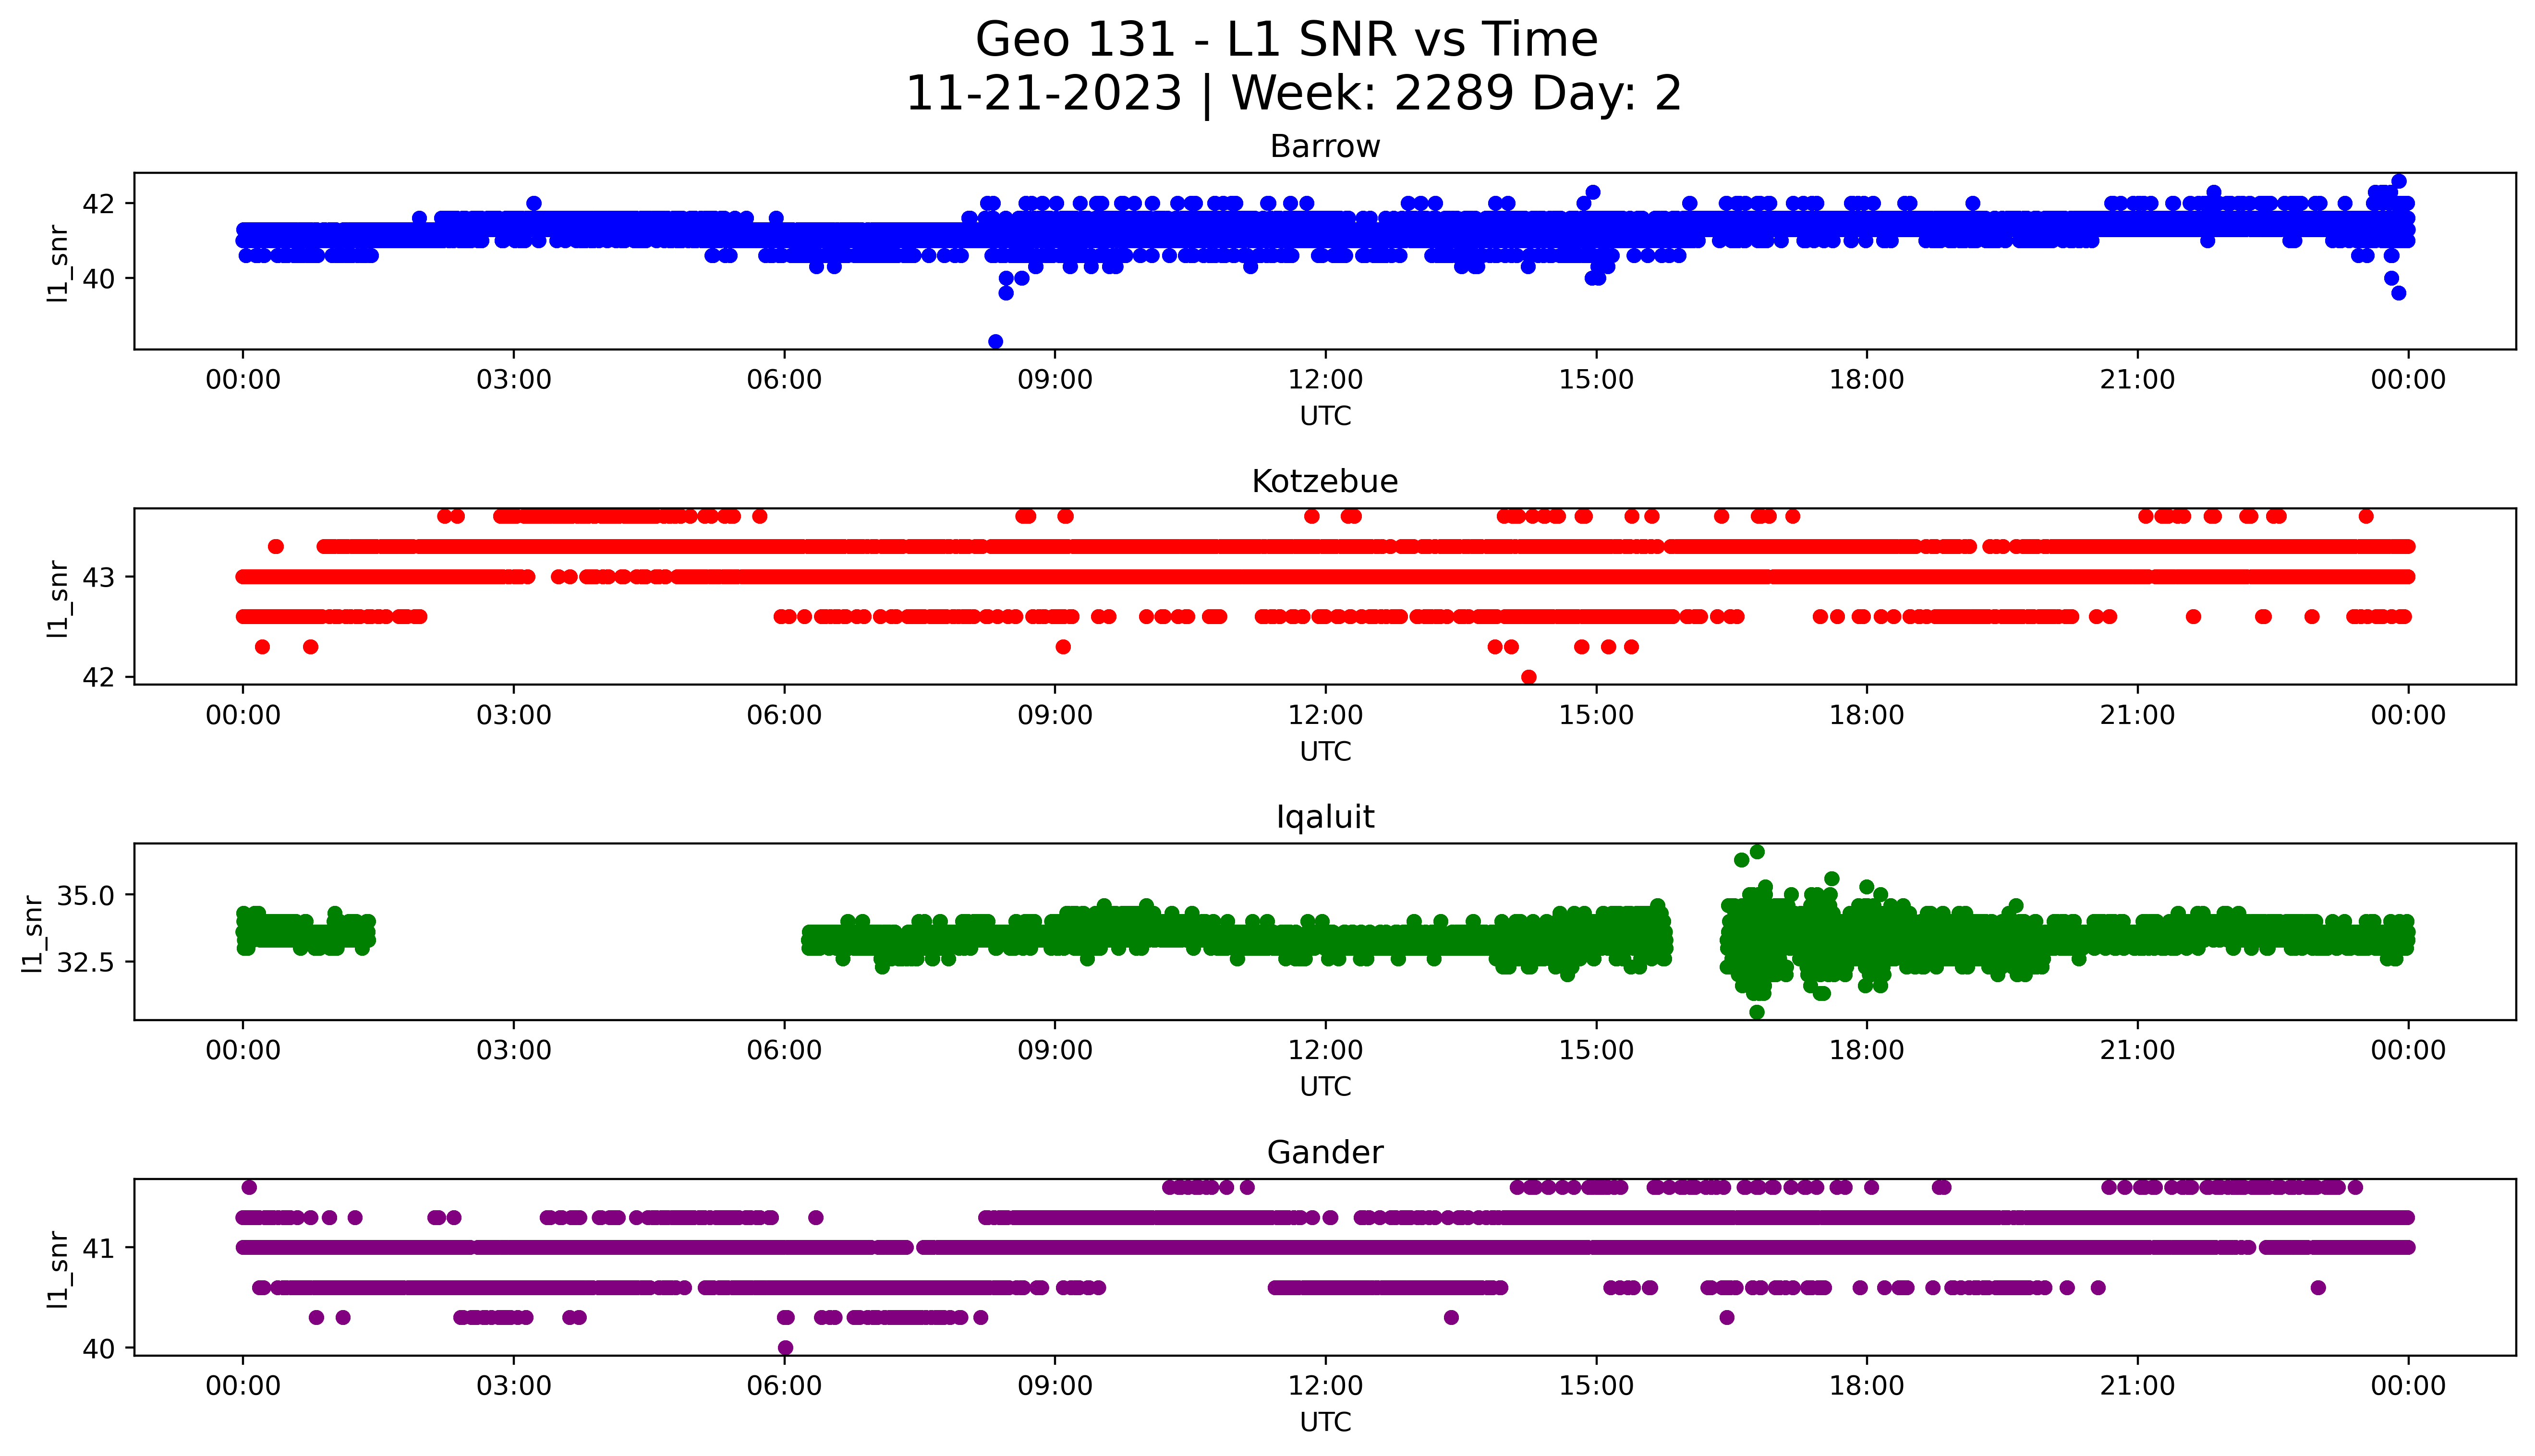The image size is (2535, 1456).
Task: Click the '09:00' tick label under Gander
Action: pos(1055,1386)
